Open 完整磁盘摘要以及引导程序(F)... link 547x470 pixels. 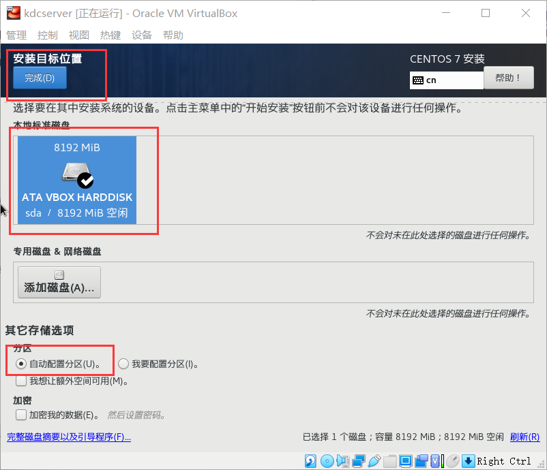click(x=69, y=437)
